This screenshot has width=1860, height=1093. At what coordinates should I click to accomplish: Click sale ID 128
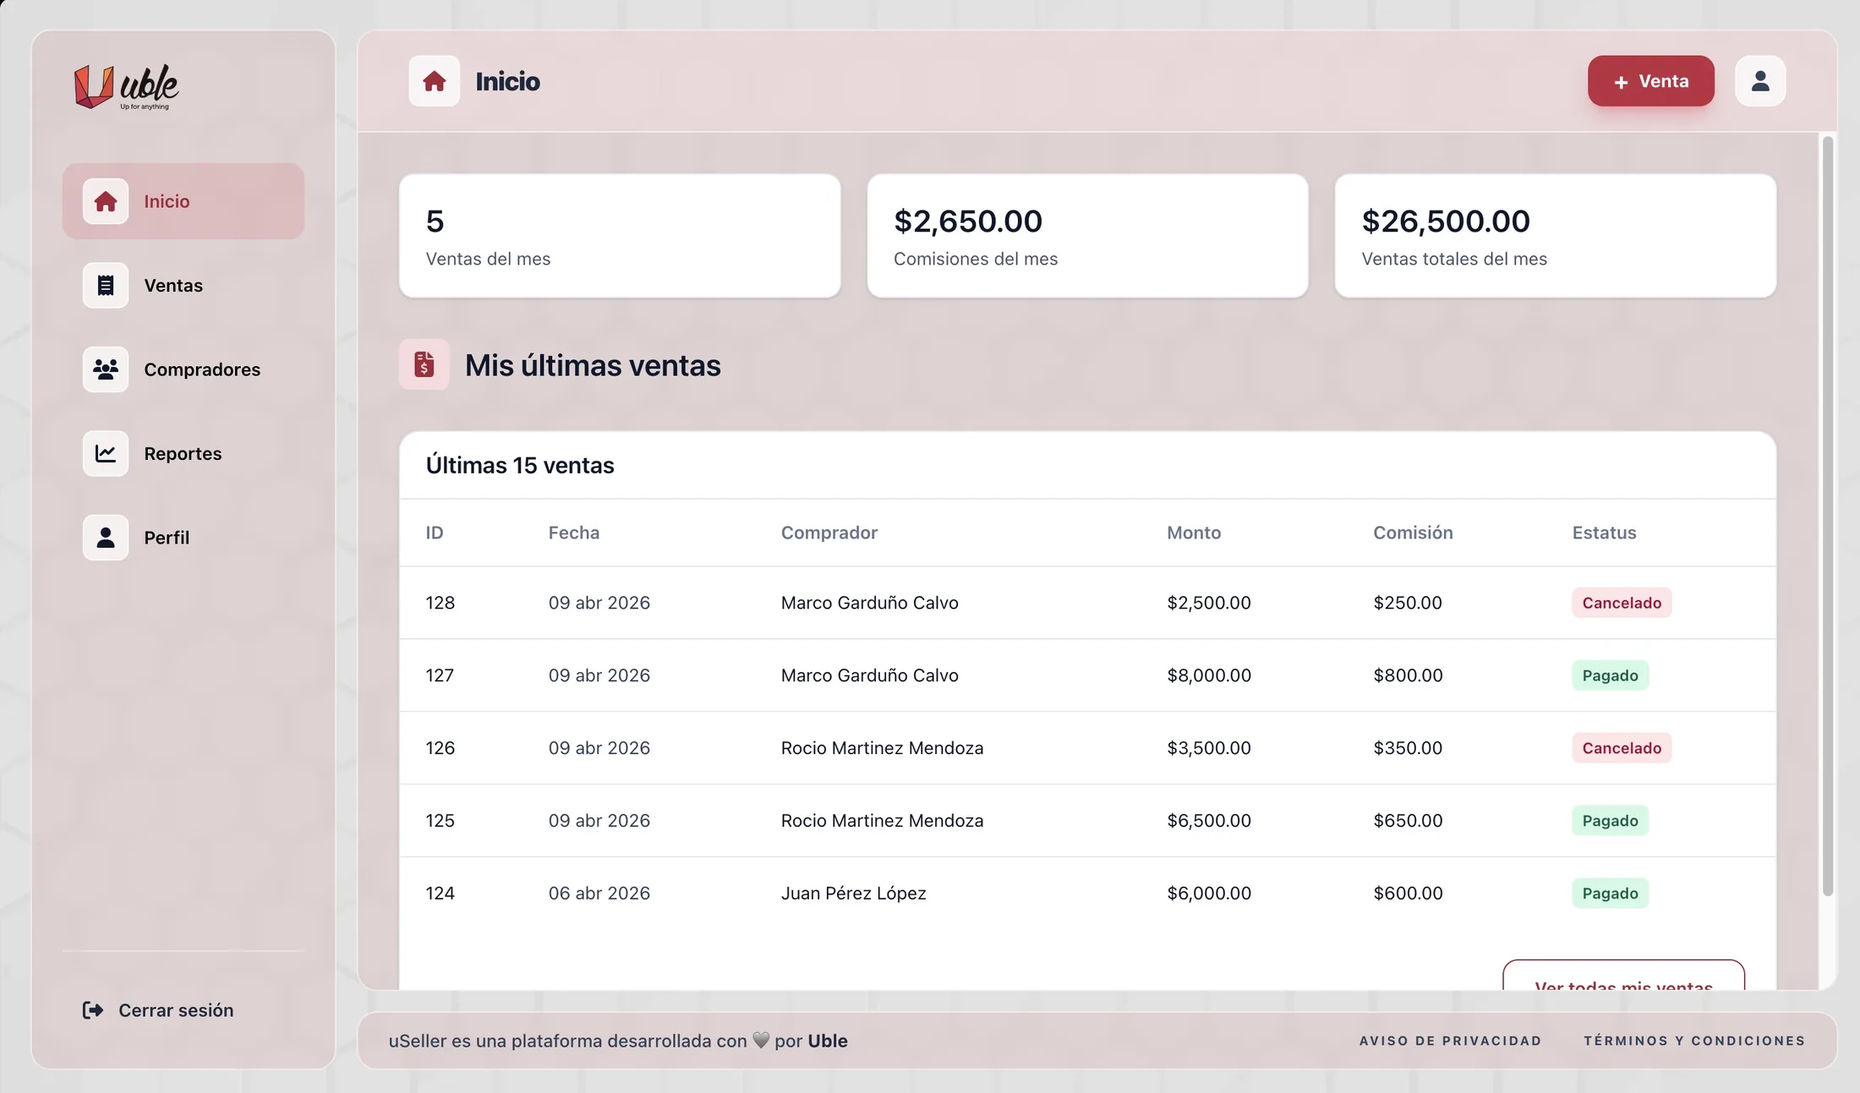coord(440,603)
